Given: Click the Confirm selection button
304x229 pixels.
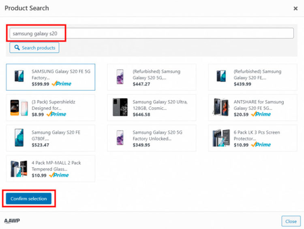Looking at the screenshot, I should point(29,199).
